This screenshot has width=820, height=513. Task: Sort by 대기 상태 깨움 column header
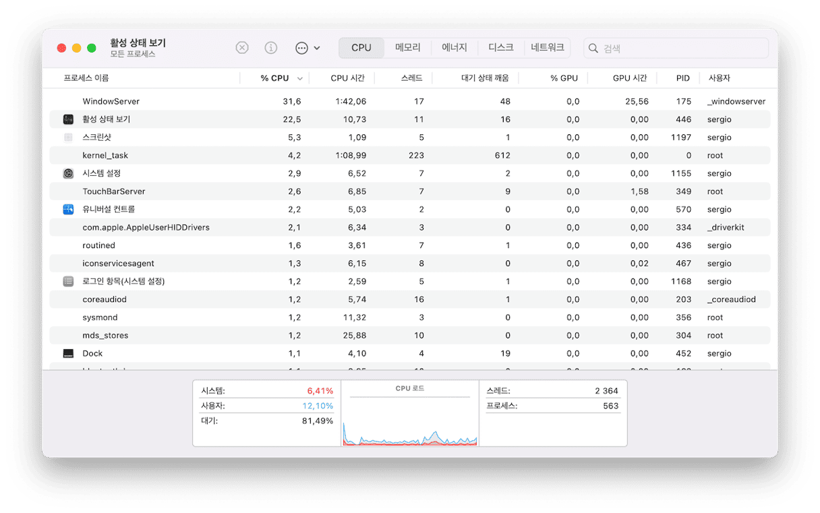tap(486, 78)
